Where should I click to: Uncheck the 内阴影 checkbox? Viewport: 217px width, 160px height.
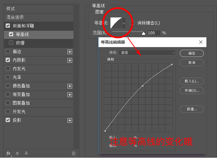pyautogui.click(x=8, y=60)
